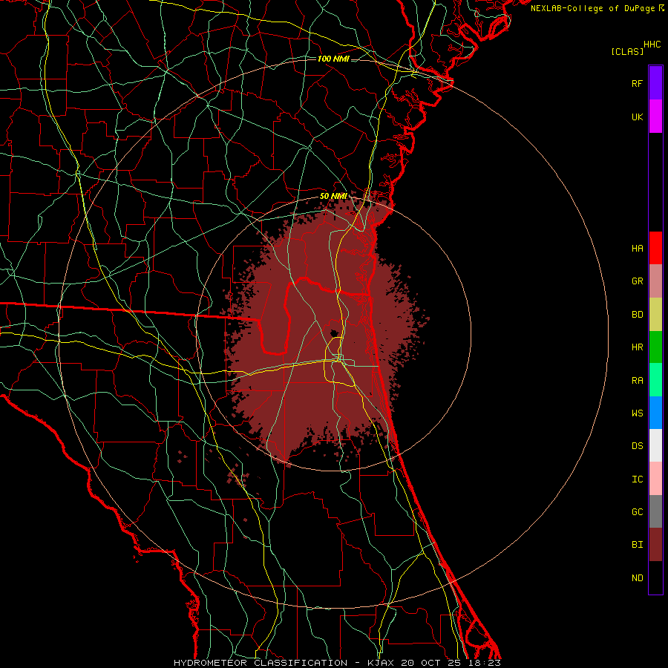
Task: Click the "HHC" product code text
Action: pyautogui.click(x=652, y=45)
